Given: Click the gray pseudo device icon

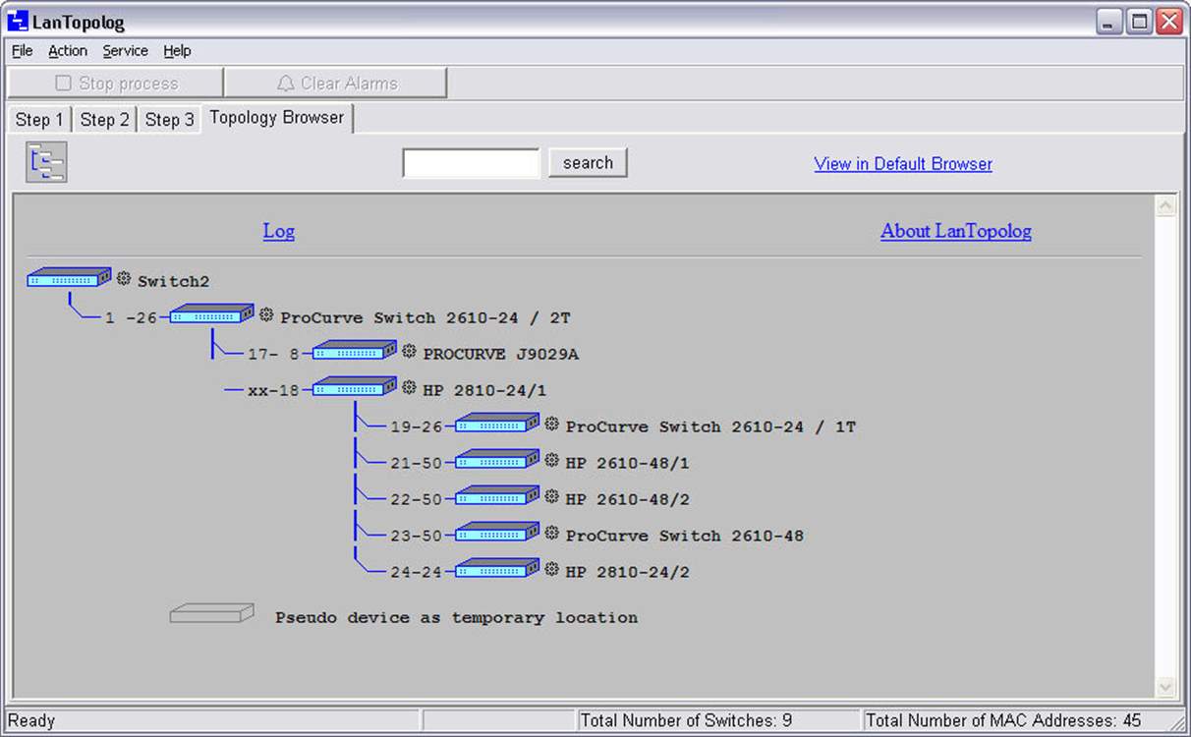Looking at the screenshot, I should click(212, 613).
